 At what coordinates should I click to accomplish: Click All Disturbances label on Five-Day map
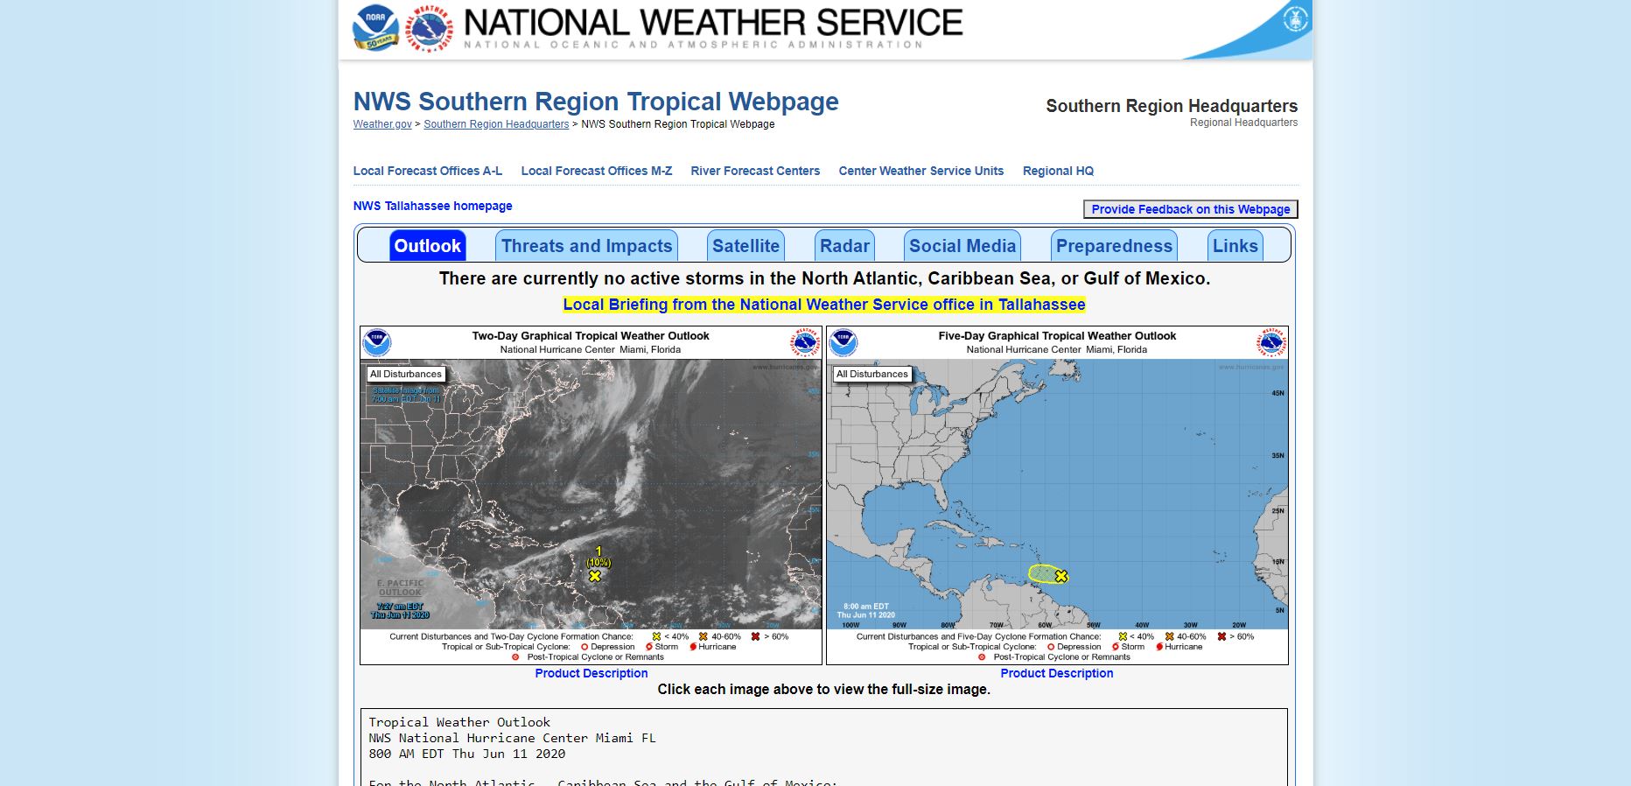872,374
